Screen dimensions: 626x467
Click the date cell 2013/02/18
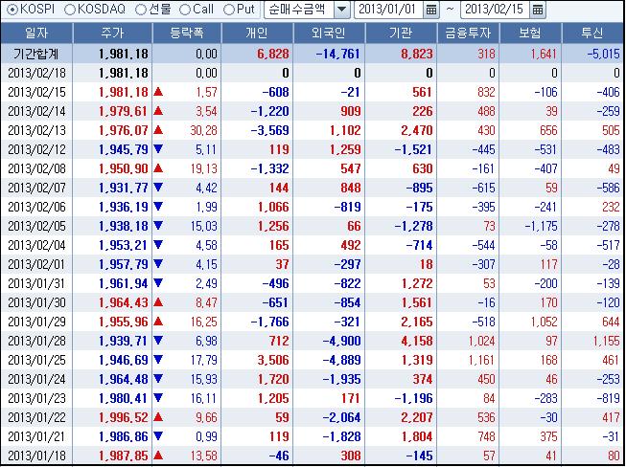pyautogui.click(x=36, y=74)
